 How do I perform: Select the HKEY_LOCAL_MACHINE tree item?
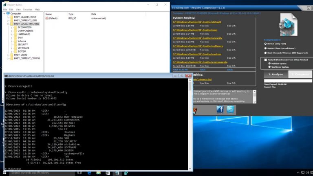pos(26,24)
